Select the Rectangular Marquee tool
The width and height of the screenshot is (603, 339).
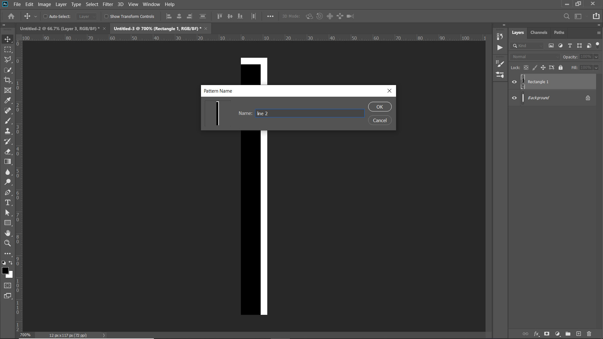click(x=8, y=49)
